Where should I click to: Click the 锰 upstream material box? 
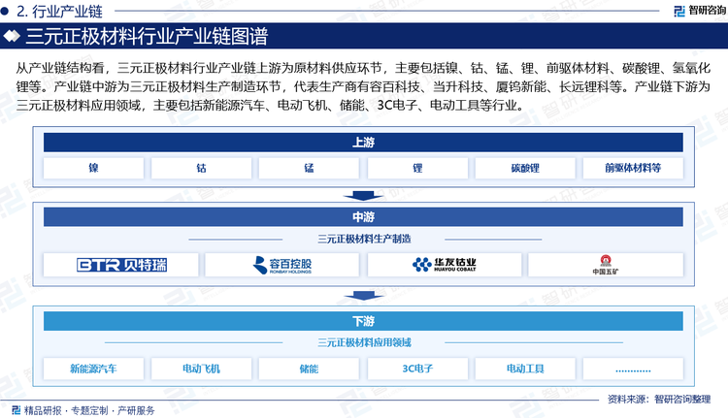click(309, 168)
